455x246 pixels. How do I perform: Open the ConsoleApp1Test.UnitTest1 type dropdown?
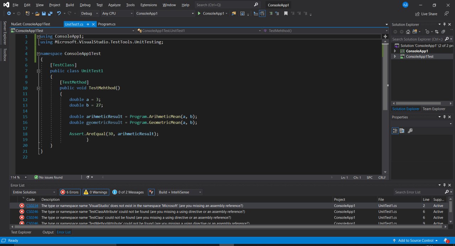[x=199, y=31]
